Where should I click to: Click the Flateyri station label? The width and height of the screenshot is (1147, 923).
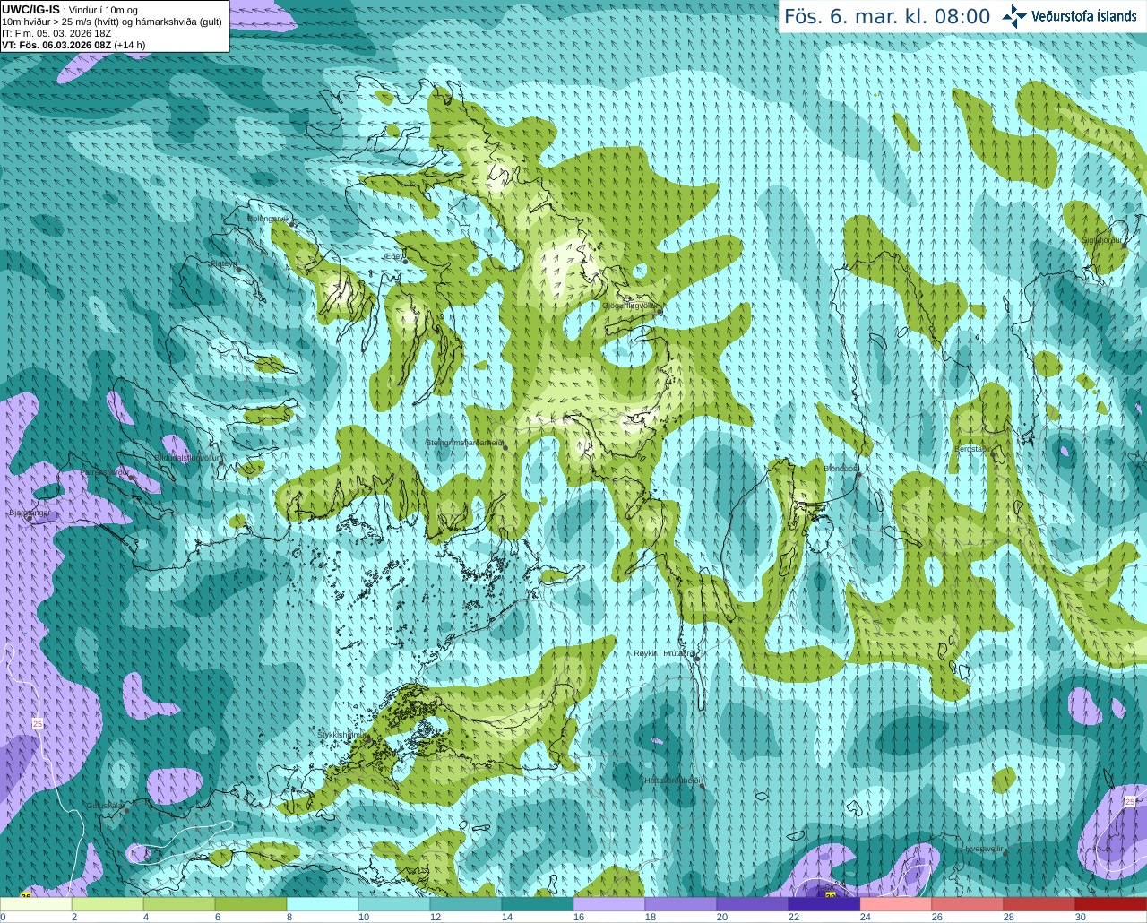tap(224, 263)
